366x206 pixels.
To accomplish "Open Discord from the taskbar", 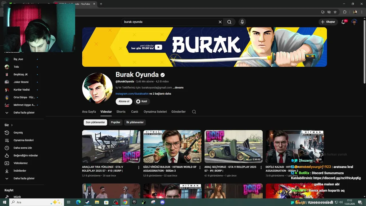I will (x=162, y=202).
